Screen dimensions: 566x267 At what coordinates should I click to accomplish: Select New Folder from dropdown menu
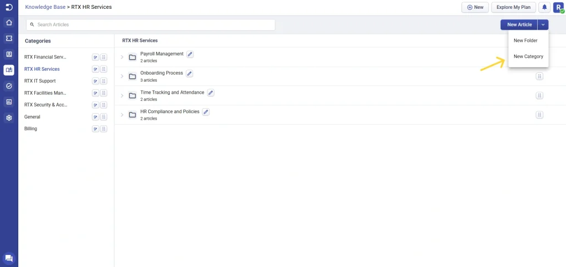[525, 41]
